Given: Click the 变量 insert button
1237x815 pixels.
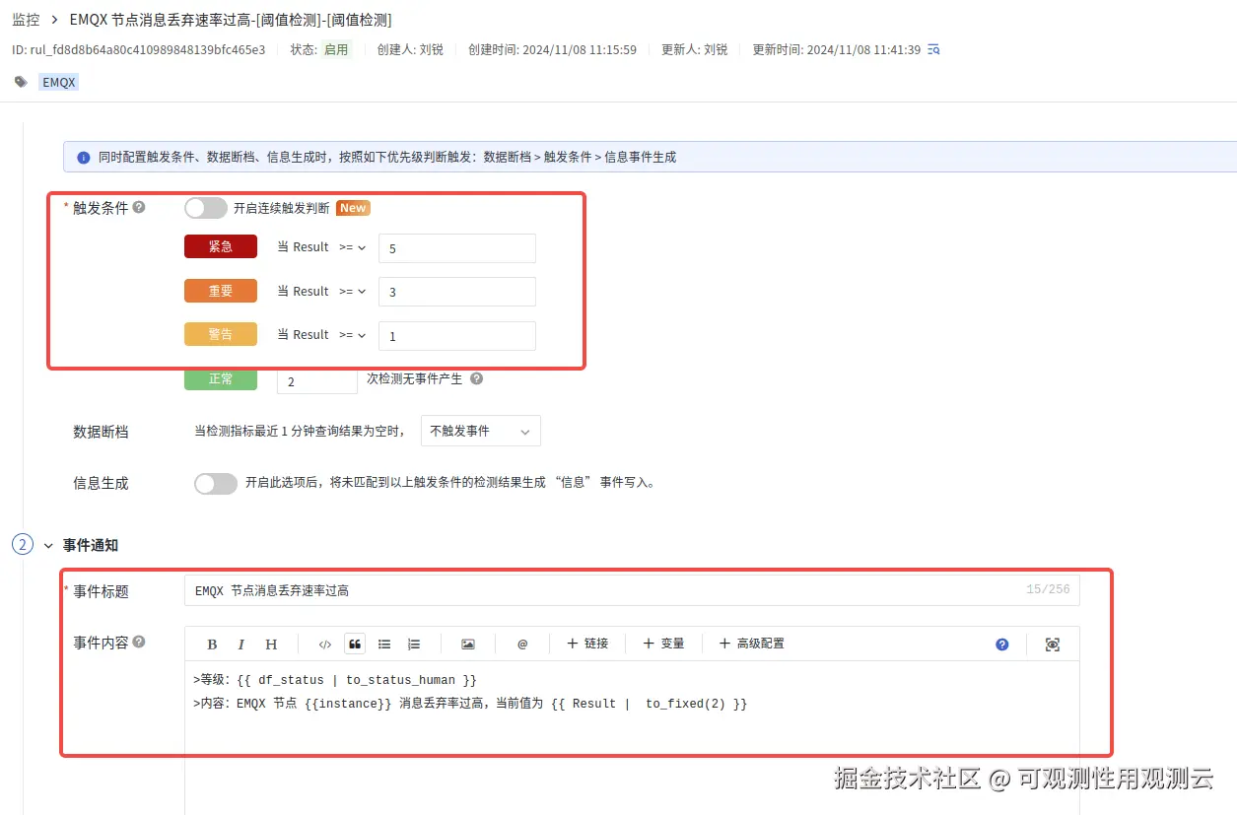Looking at the screenshot, I should tap(663, 644).
